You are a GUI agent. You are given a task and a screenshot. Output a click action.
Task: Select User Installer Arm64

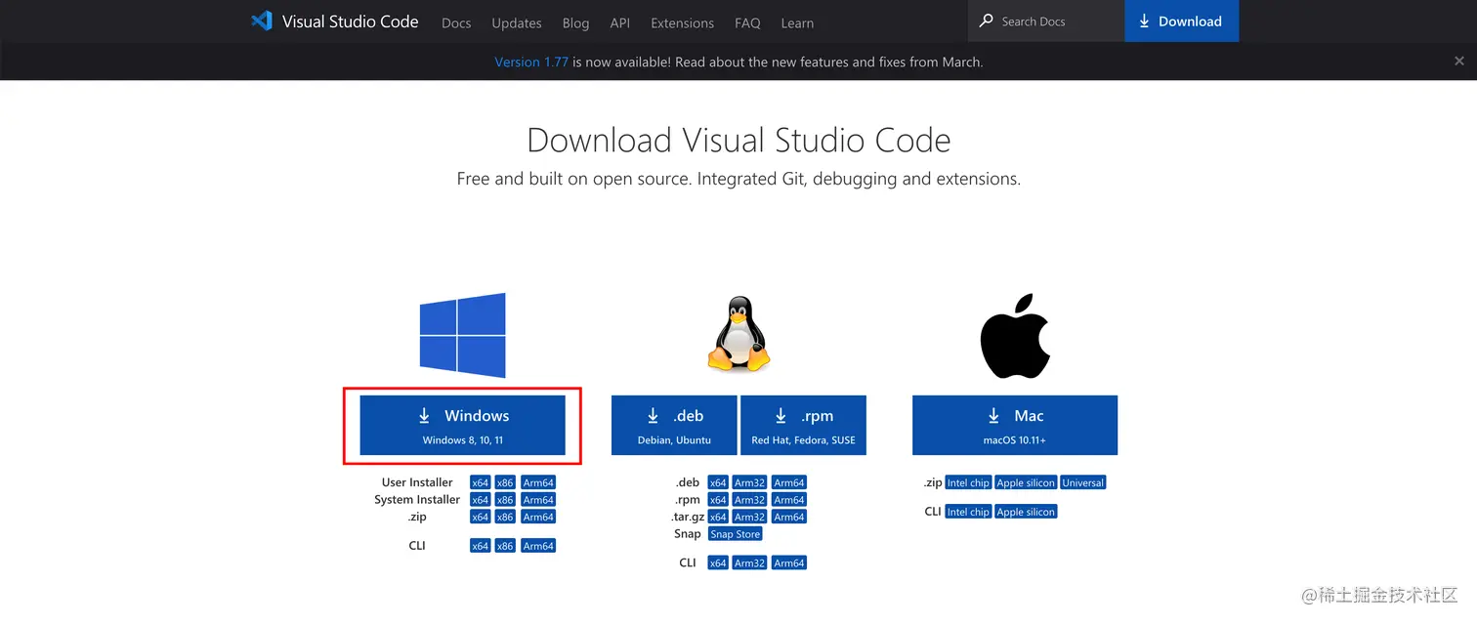pyautogui.click(x=538, y=482)
